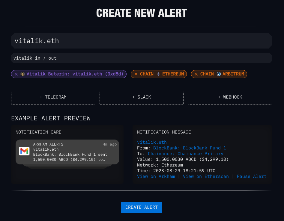Click the Ethereum diamond logo icon
284x221 pixels.
click(158, 74)
